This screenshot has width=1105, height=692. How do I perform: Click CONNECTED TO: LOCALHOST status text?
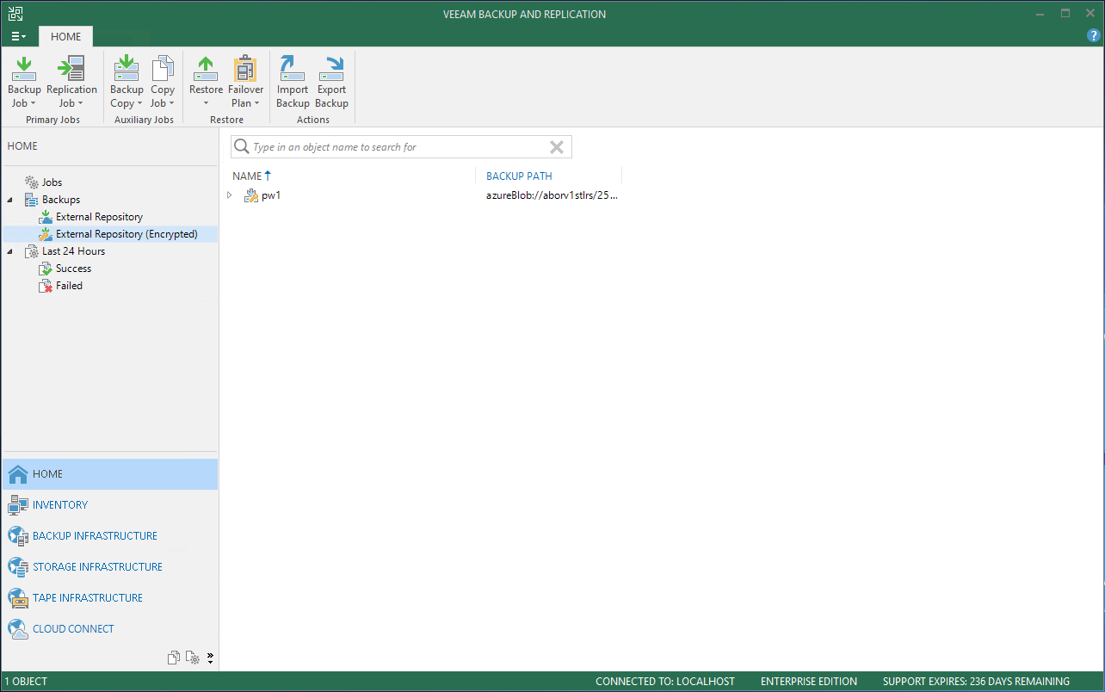coord(665,682)
